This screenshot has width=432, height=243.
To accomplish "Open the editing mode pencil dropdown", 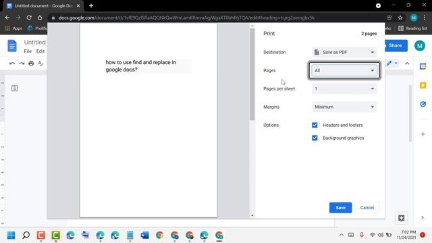I will click(391, 63).
